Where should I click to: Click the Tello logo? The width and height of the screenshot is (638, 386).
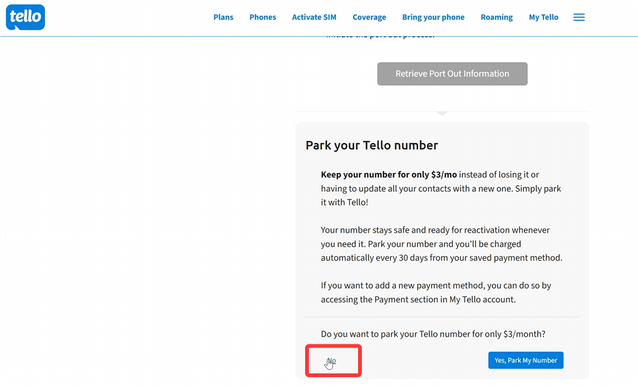tap(25, 18)
